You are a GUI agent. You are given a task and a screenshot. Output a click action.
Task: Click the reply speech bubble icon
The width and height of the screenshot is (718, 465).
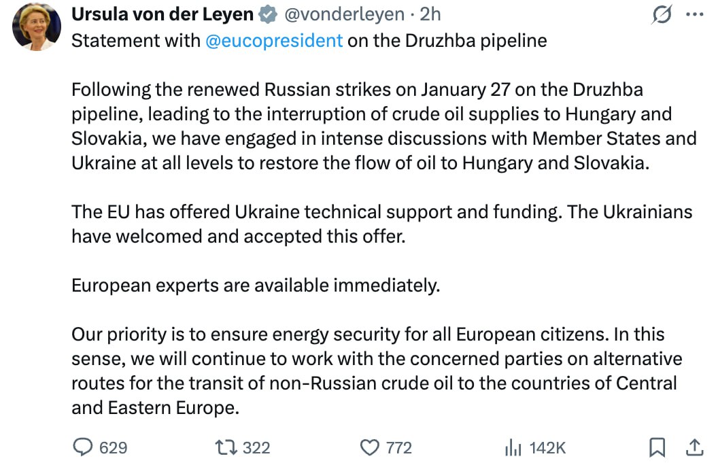pyautogui.click(x=82, y=447)
